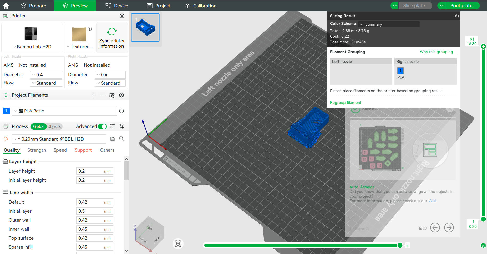
Task: Open Color Scheme Summary dropdown
Action: (x=389, y=24)
